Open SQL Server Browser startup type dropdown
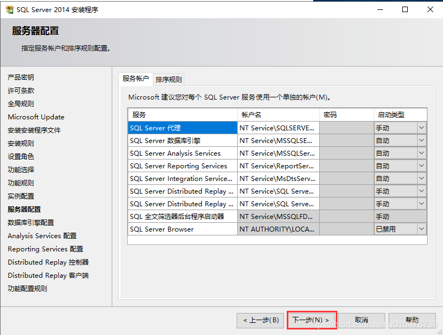Viewport: 443px width, 335px height. (422, 229)
